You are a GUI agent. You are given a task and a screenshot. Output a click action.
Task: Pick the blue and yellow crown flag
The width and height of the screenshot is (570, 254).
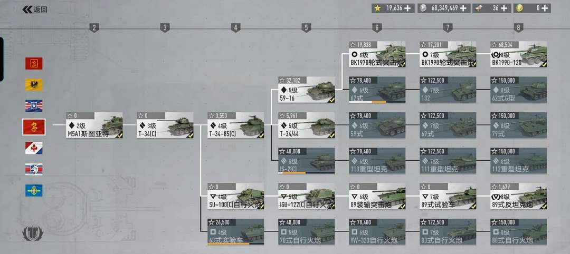click(34, 191)
